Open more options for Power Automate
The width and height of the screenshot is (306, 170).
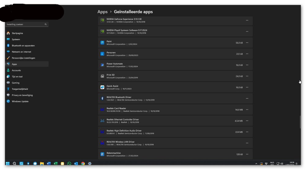tap(247, 65)
